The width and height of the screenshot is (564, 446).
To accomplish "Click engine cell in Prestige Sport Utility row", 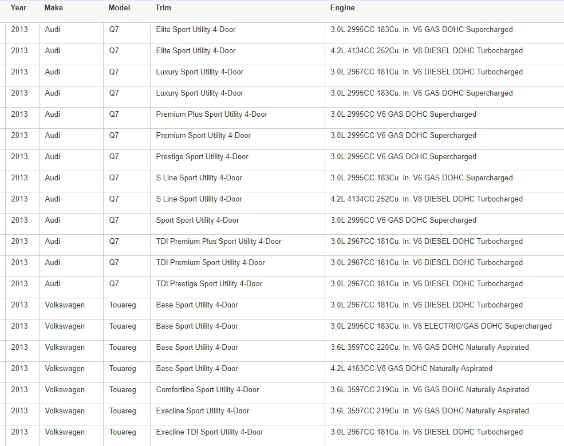I will pos(444,160).
